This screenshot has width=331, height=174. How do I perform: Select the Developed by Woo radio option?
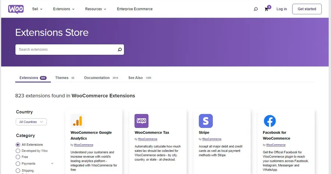[18, 151]
